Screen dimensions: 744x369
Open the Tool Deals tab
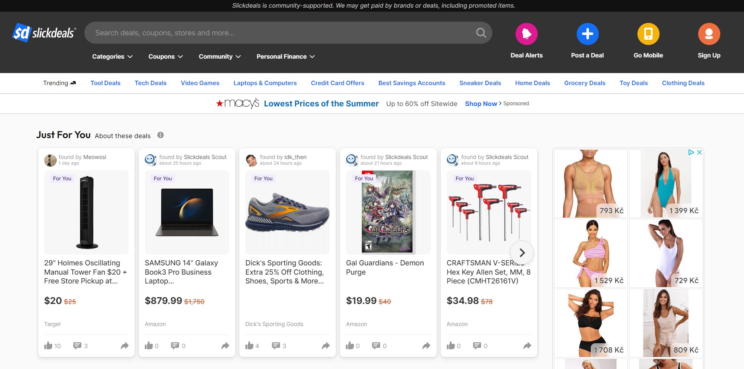(x=105, y=83)
